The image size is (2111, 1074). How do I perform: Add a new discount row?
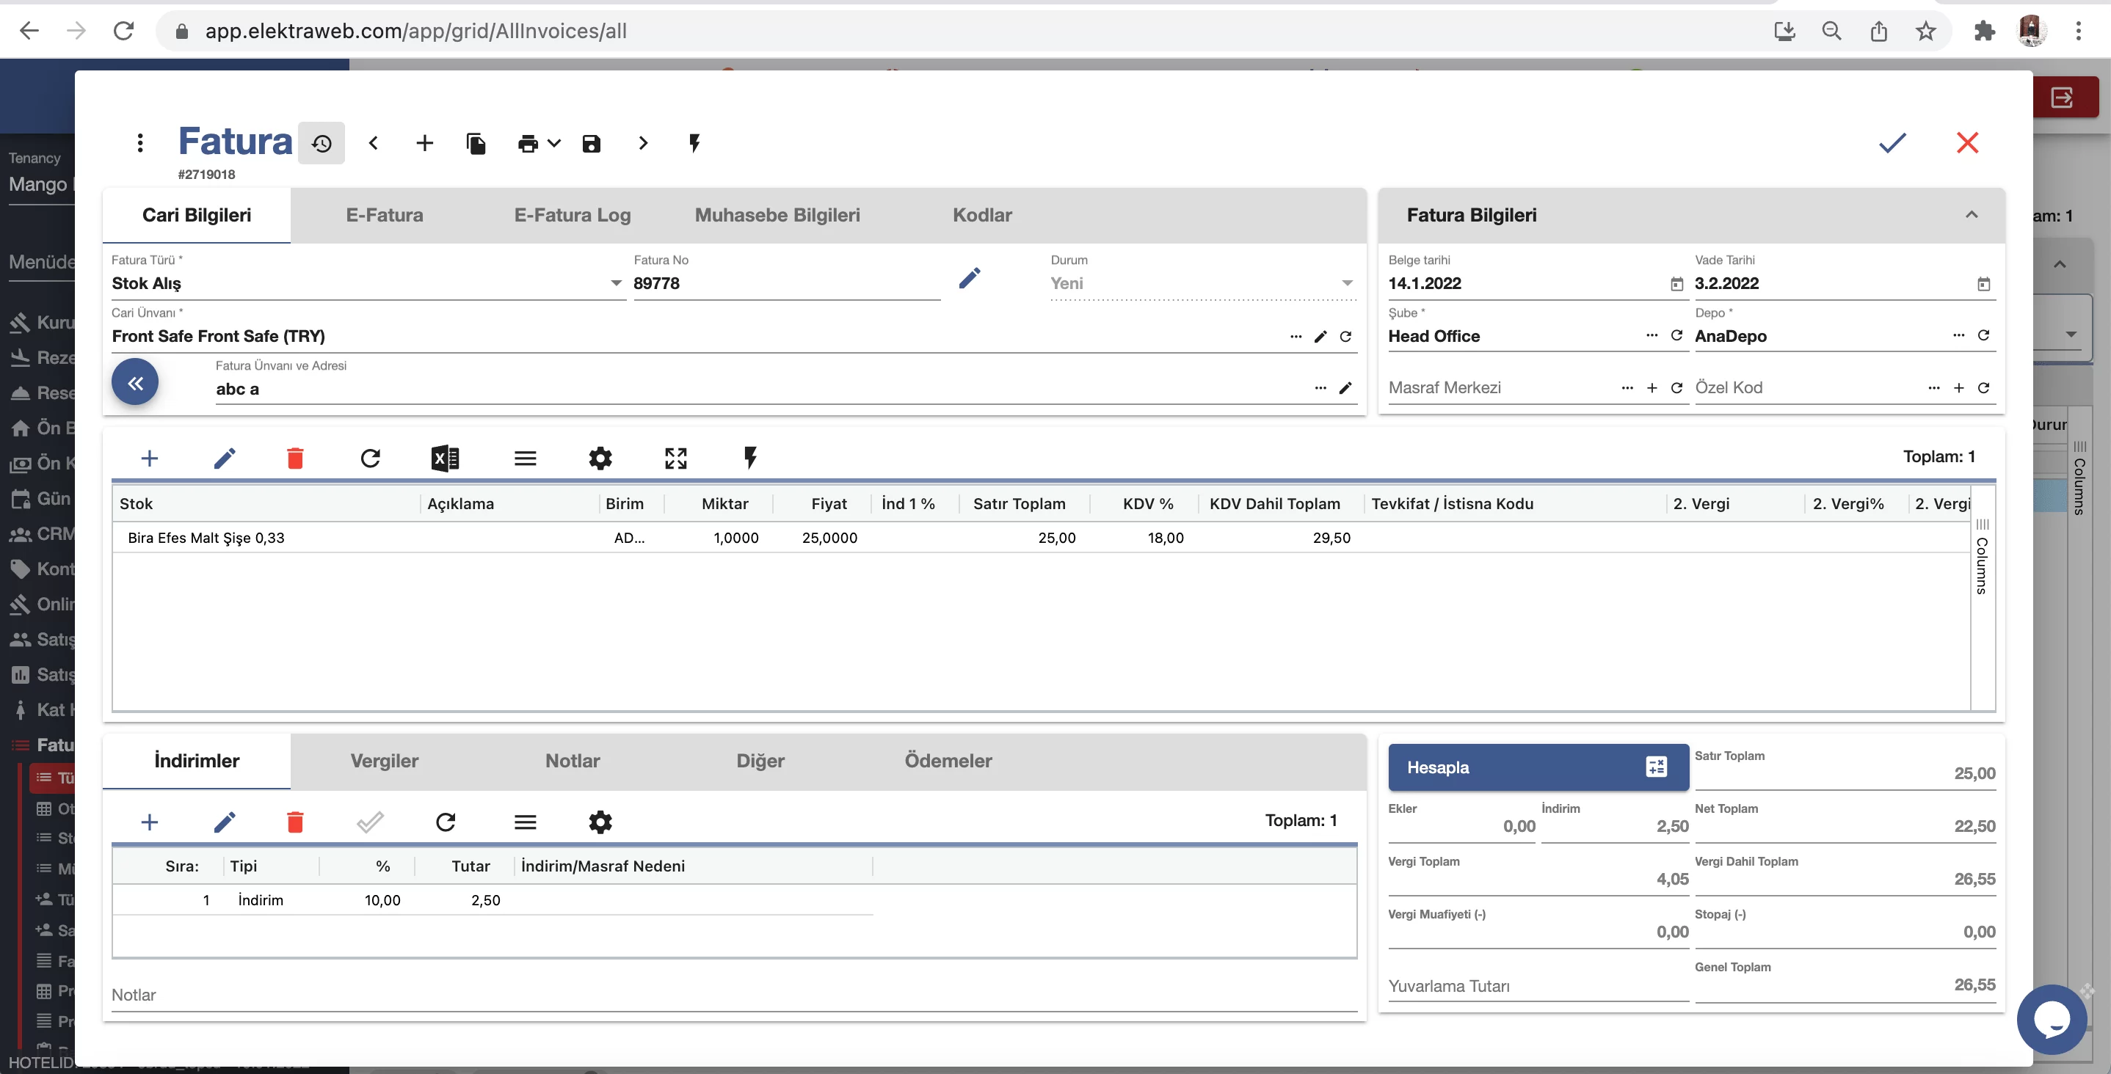click(149, 822)
